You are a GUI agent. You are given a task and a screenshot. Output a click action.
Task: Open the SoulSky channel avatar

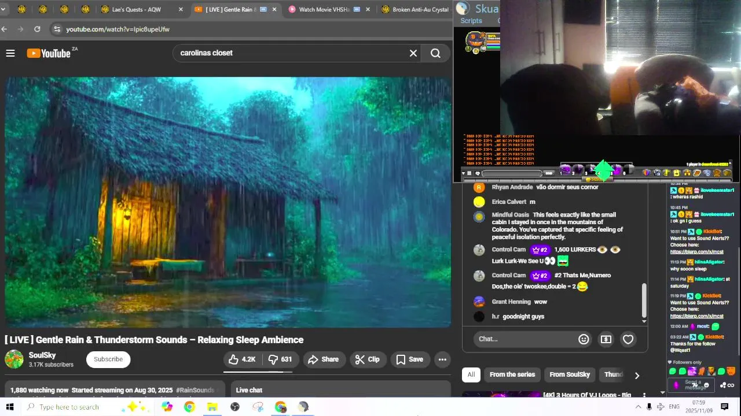click(x=14, y=359)
